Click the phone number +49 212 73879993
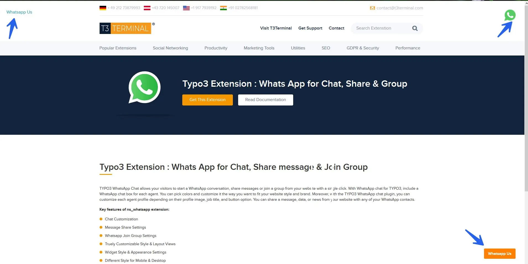The height and width of the screenshot is (264, 528). coord(124,8)
